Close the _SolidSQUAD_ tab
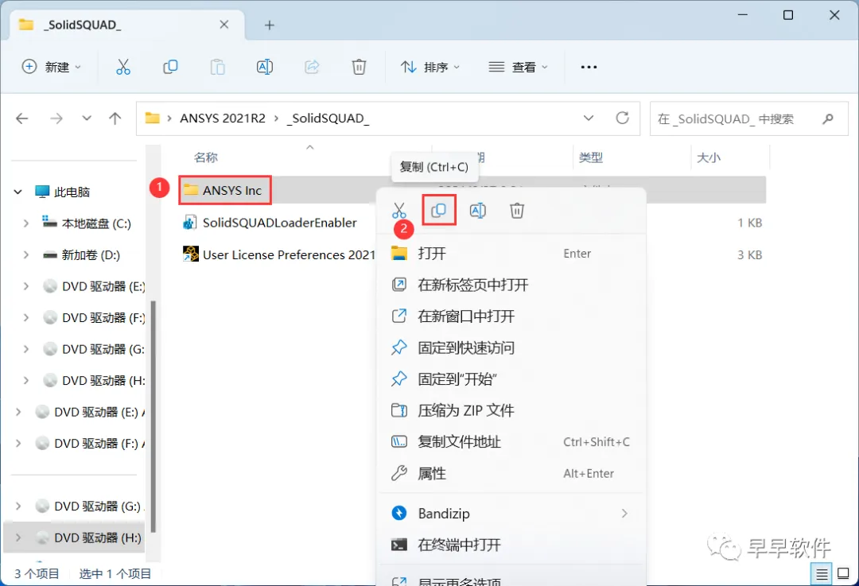Viewport: 859px width, 586px height. pyautogui.click(x=224, y=25)
